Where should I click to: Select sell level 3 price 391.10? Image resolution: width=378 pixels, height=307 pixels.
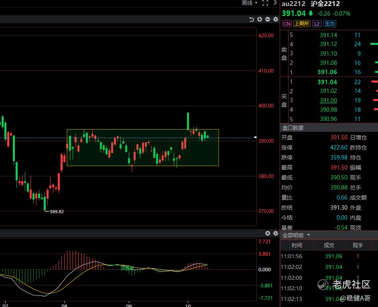(328, 53)
